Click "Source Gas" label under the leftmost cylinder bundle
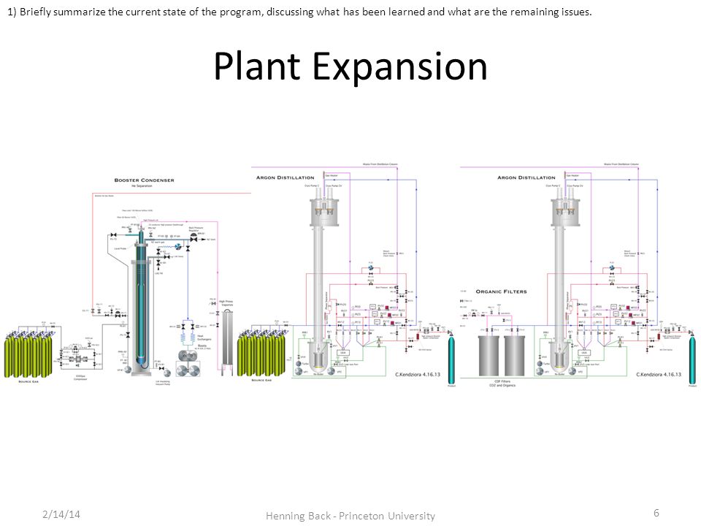701x526 pixels. [28, 381]
